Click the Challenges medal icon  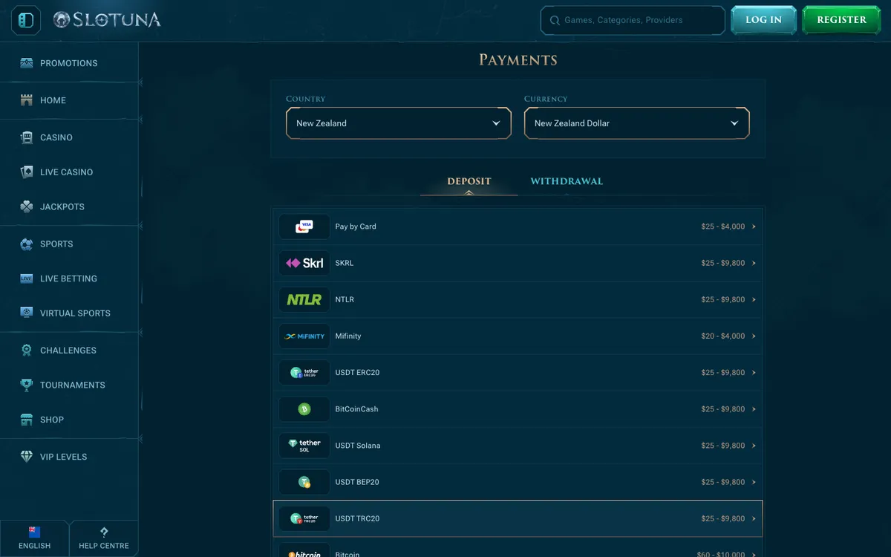27,350
